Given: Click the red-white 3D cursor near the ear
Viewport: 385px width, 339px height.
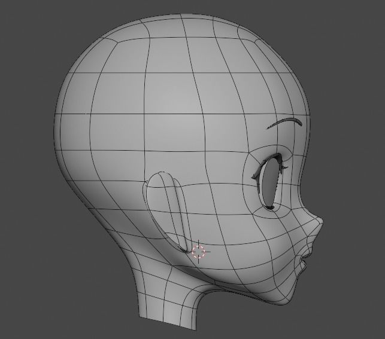Looking at the screenshot, I should 198,252.
